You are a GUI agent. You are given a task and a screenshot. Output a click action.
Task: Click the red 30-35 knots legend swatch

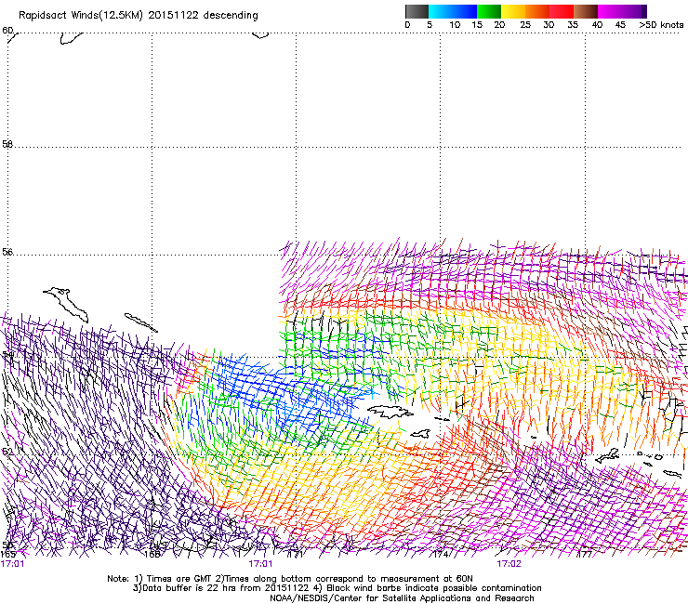tap(562, 11)
